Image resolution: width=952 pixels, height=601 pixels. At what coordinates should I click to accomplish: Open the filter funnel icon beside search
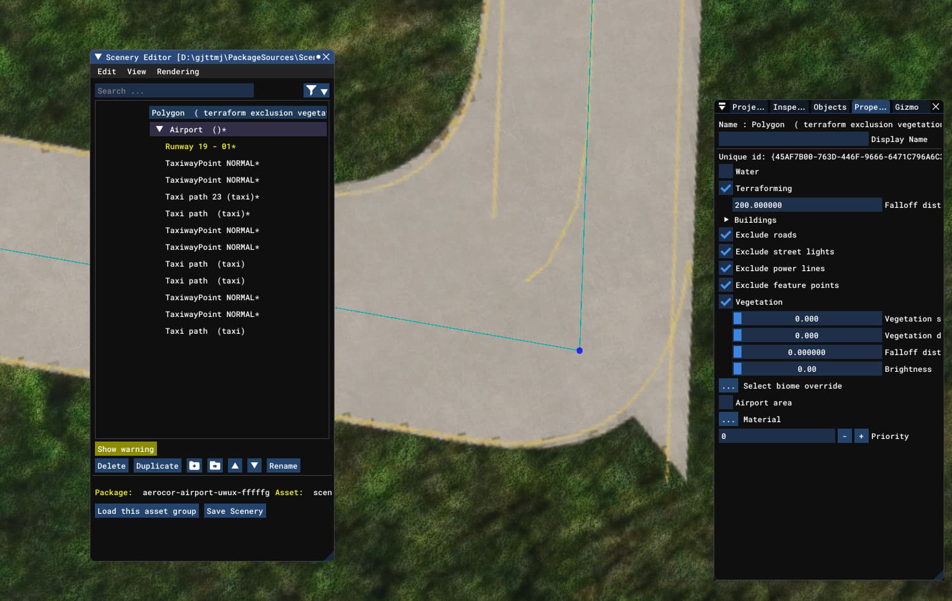pyautogui.click(x=316, y=90)
